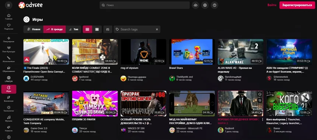Open Подписки in the sidebar

point(9,27)
